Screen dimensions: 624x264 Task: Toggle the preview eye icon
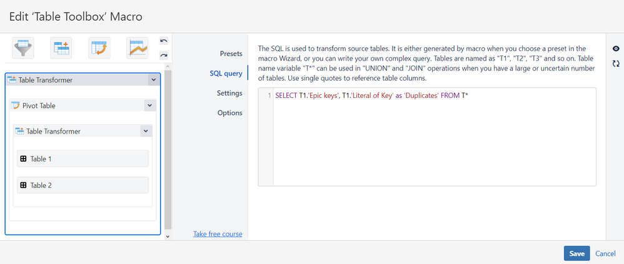pos(616,49)
